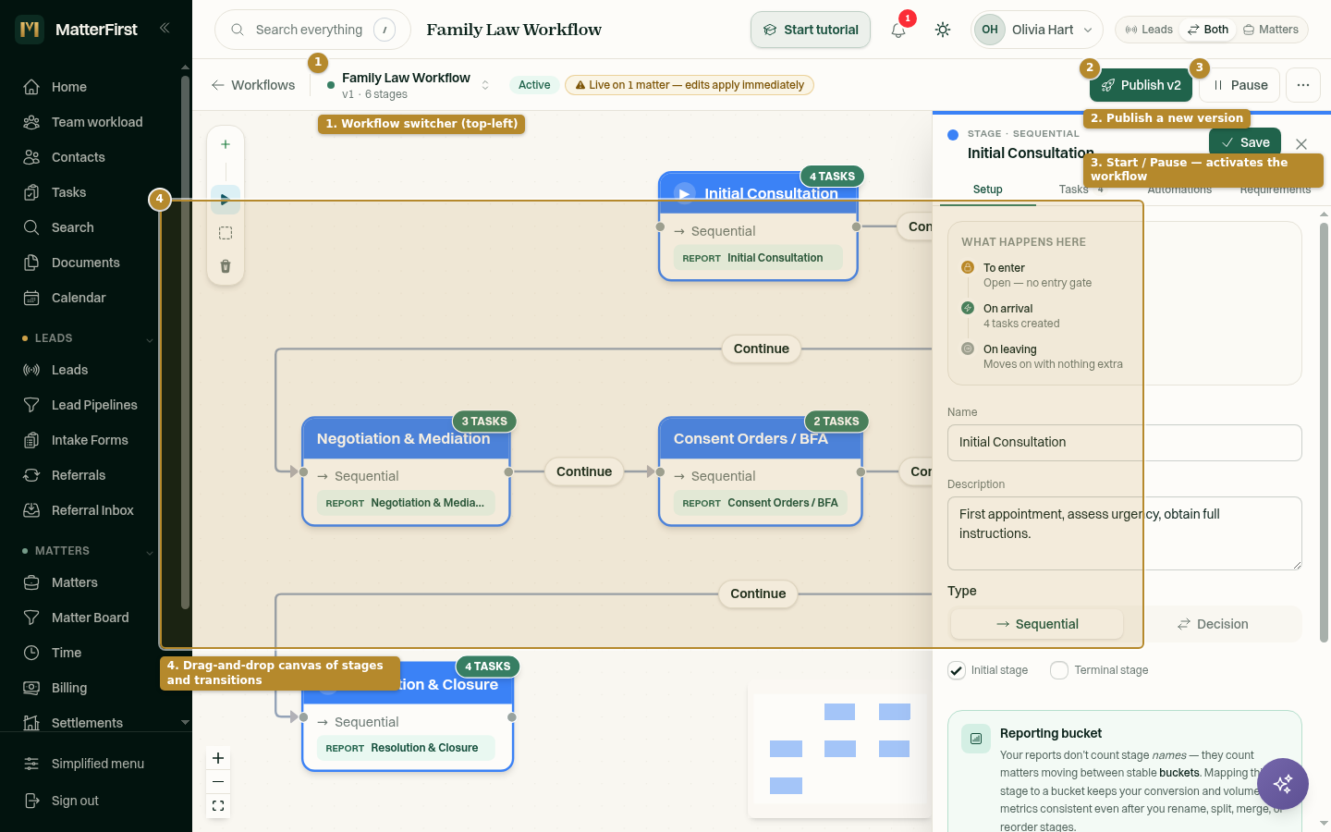Open Intake Forms
The height and width of the screenshot is (832, 1331).
[x=92, y=440]
